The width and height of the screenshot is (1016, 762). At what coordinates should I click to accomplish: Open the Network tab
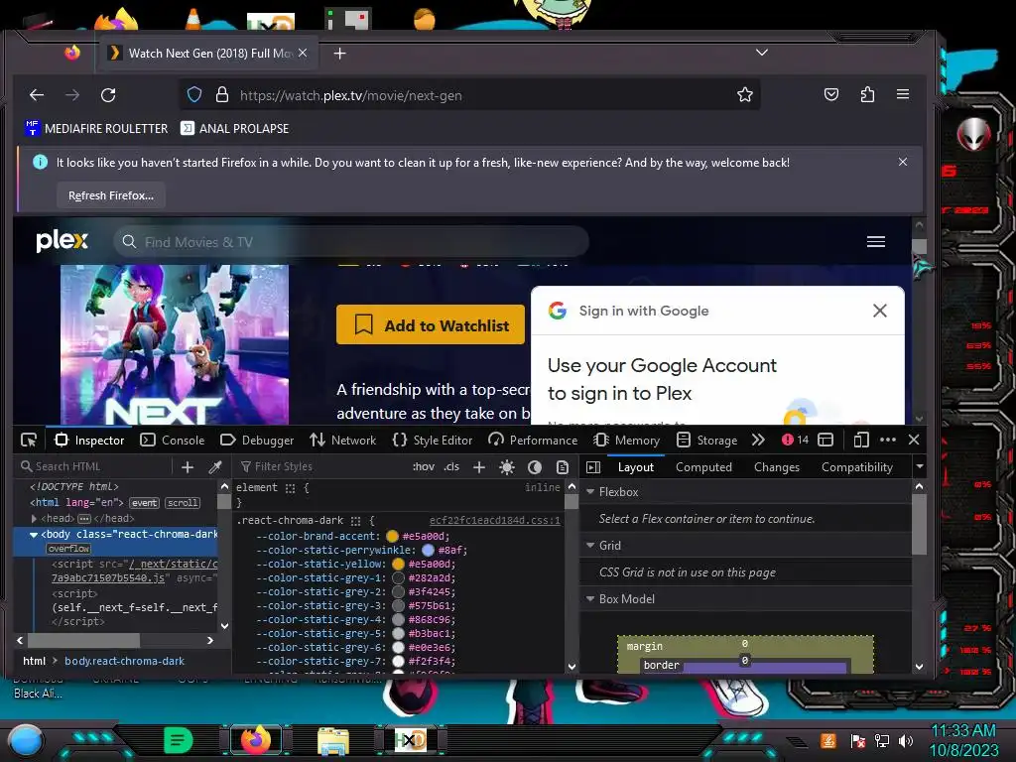click(x=342, y=440)
